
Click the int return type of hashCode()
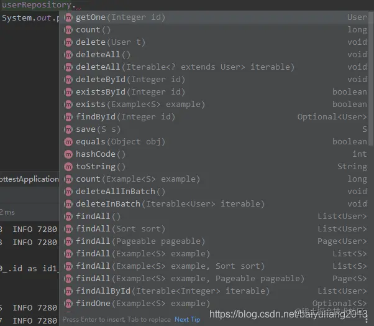(x=360, y=154)
